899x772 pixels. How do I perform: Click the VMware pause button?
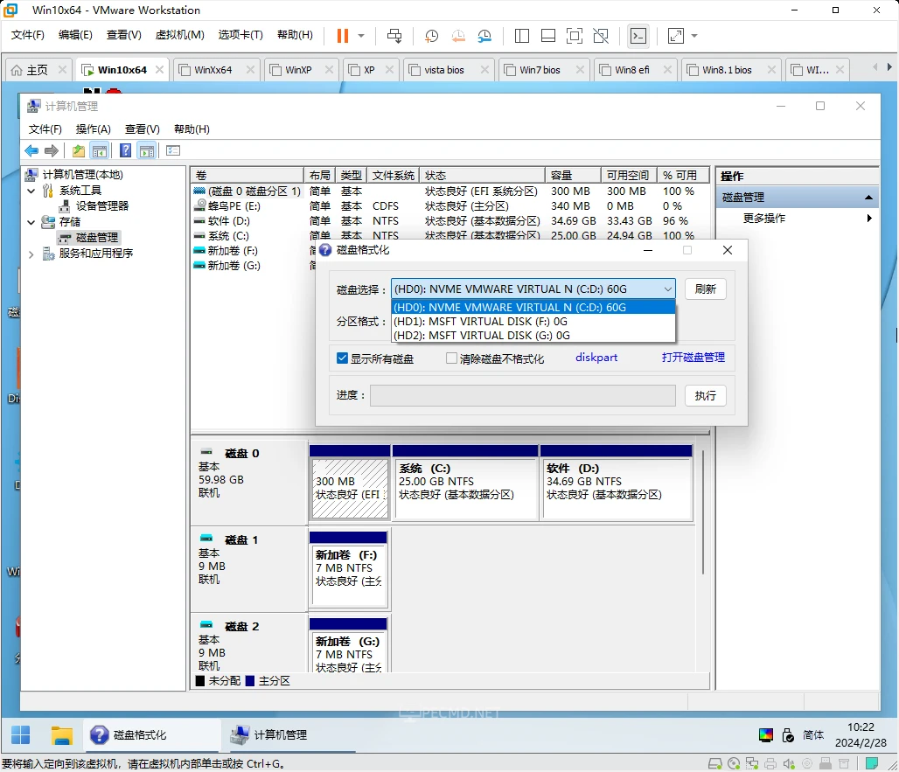(x=342, y=36)
